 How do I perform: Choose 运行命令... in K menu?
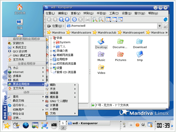(x=27, y=105)
